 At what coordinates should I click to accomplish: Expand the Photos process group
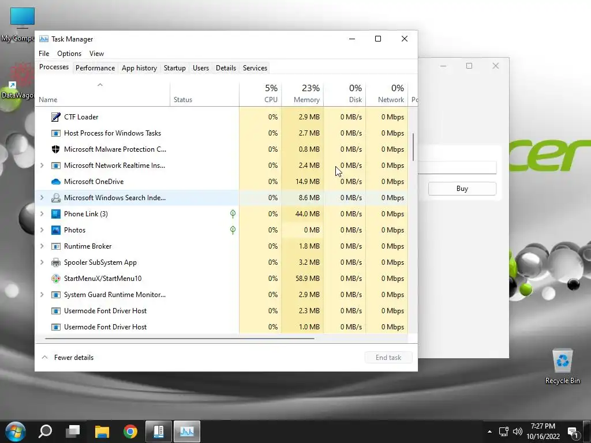(42, 230)
